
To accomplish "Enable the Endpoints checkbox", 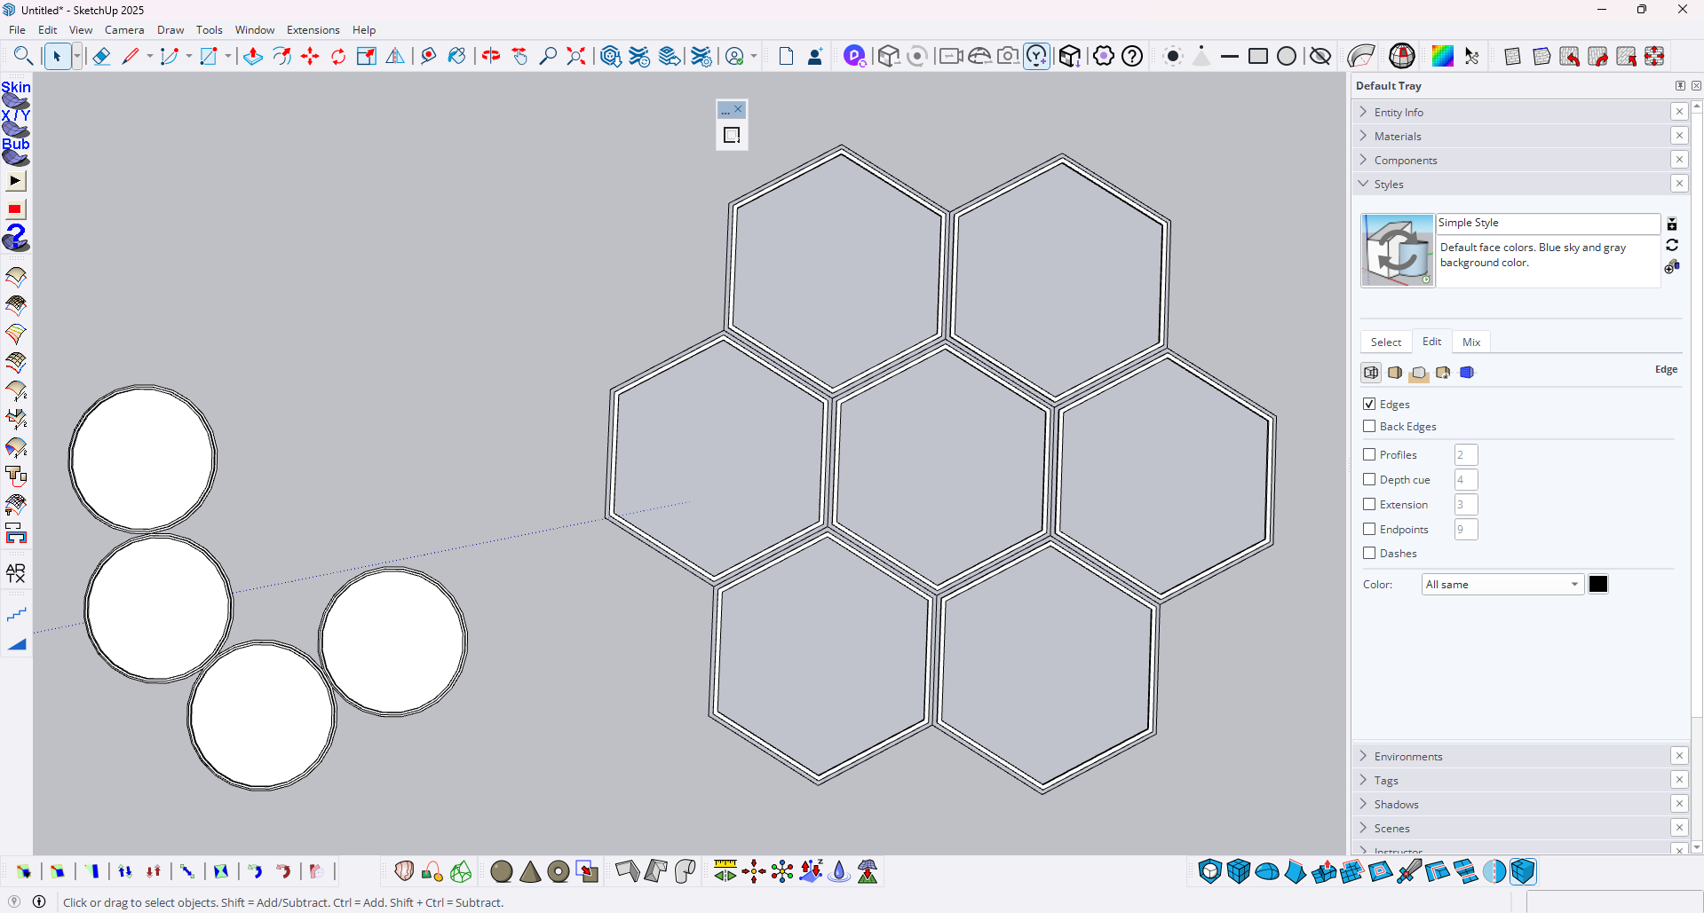I will click(x=1369, y=529).
